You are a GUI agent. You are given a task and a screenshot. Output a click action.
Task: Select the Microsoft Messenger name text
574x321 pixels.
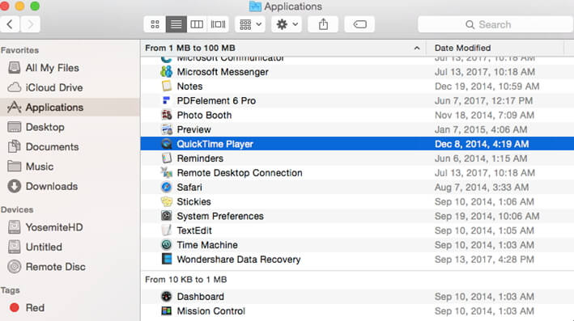pyautogui.click(x=223, y=72)
